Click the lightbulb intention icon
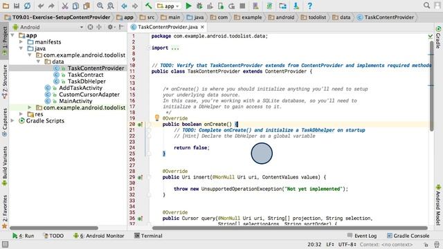The width and height of the screenshot is (443, 249). click(x=157, y=118)
